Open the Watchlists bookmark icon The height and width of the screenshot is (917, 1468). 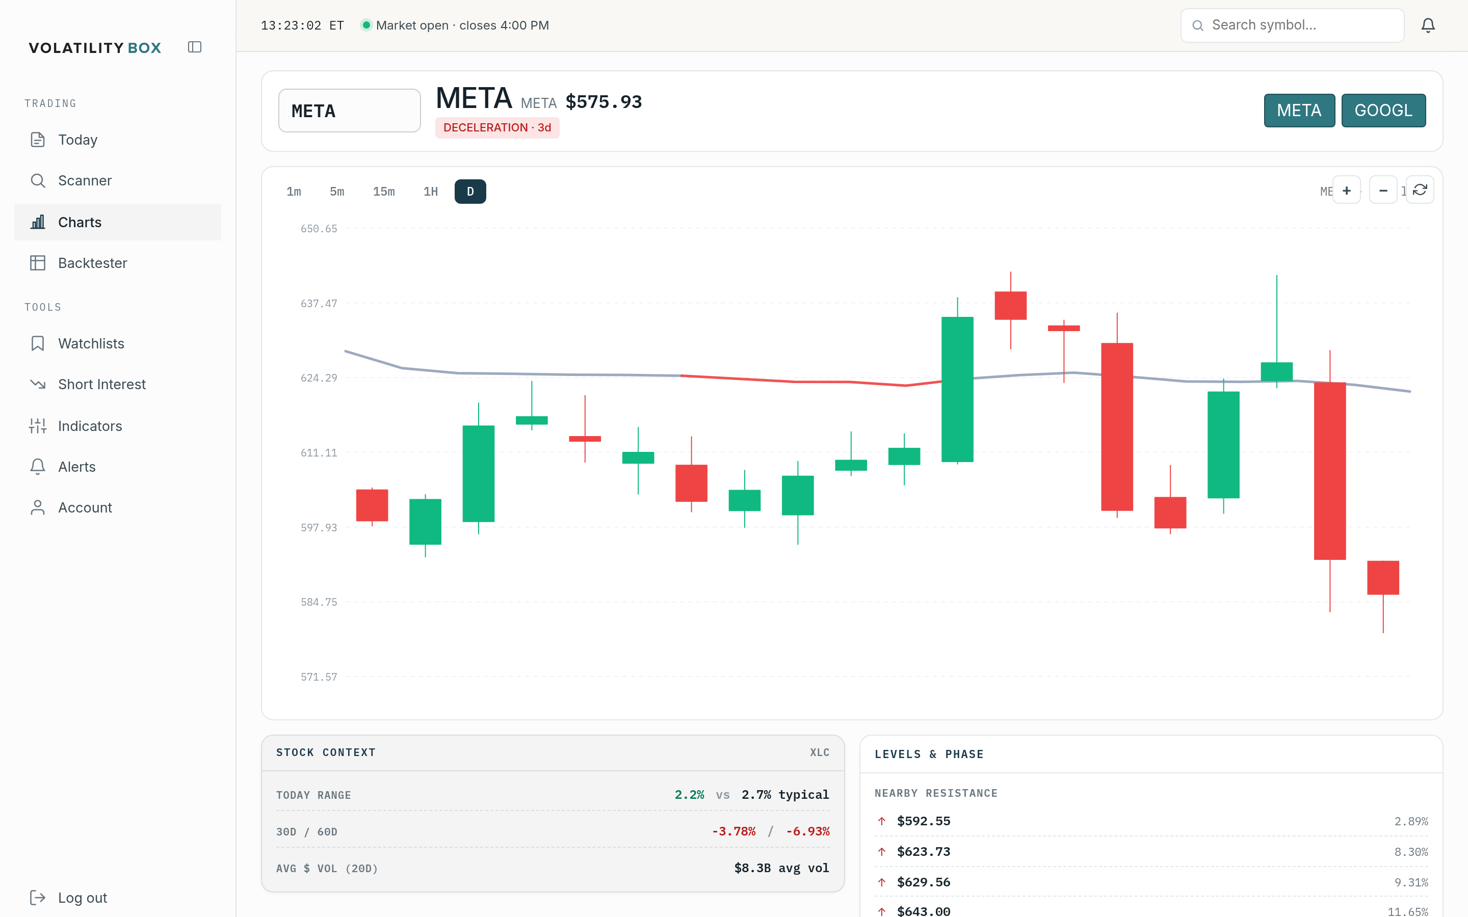[x=38, y=343]
